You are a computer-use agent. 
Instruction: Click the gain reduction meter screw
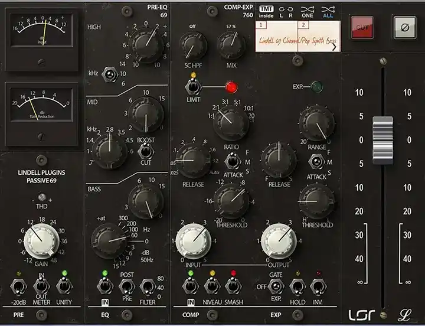click(x=41, y=136)
